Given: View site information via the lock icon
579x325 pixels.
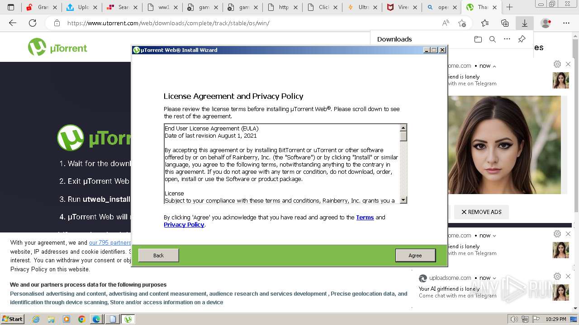Looking at the screenshot, I should (x=57, y=23).
